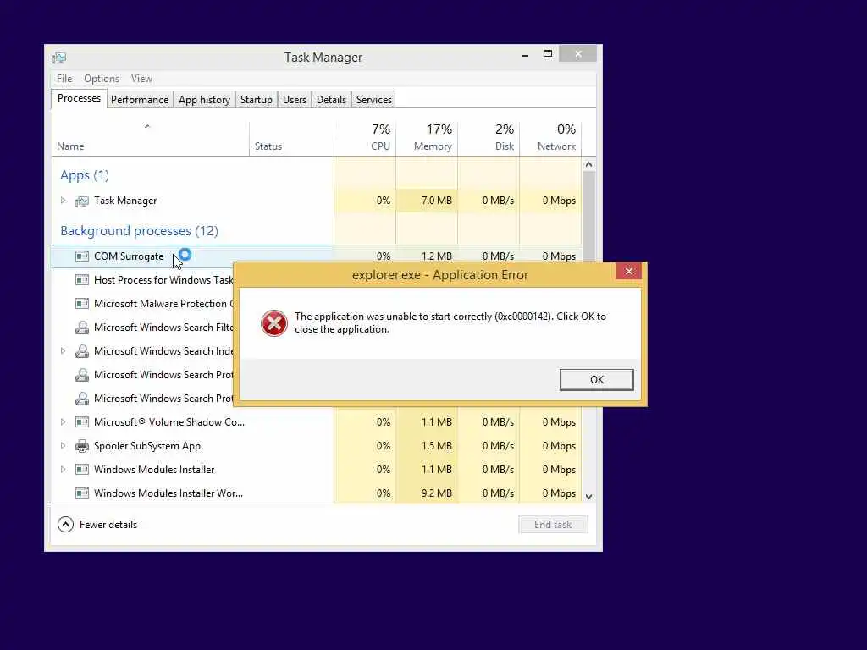The width and height of the screenshot is (867, 650).
Task: Switch to the Details tab
Action: pyautogui.click(x=331, y=100)
